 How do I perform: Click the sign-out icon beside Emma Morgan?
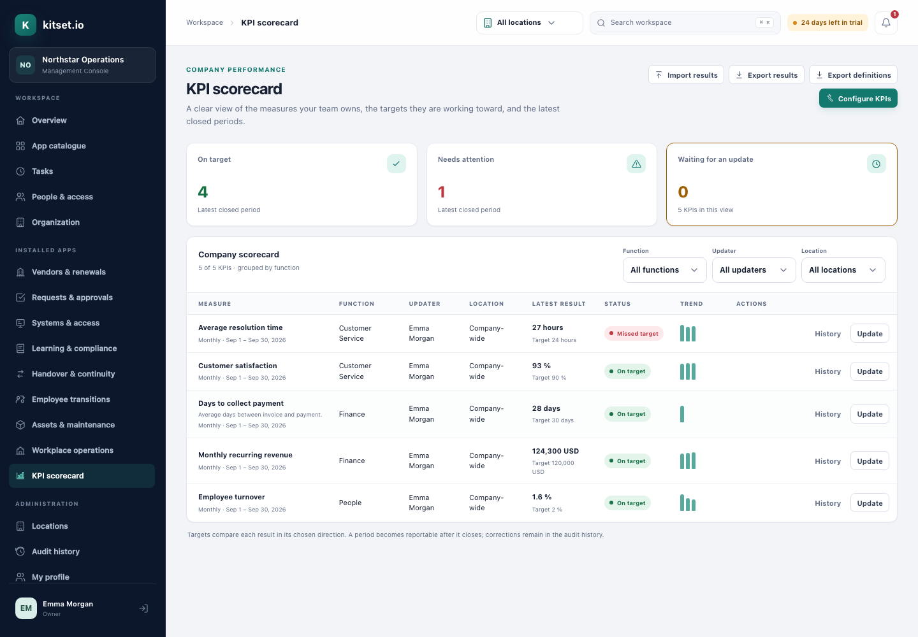144,608
